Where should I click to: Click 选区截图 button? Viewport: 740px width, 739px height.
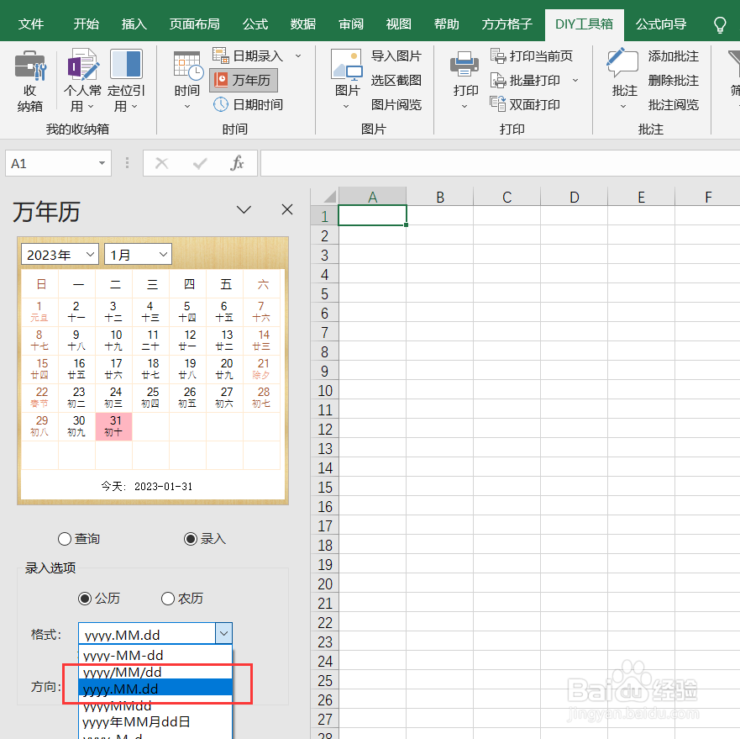tap(396, 81)
